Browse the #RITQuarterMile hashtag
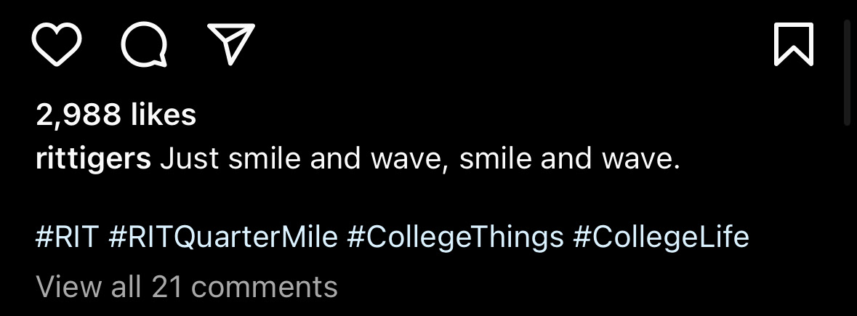Image resolution: width=857 pixels, height=316 pixels. 223,238
